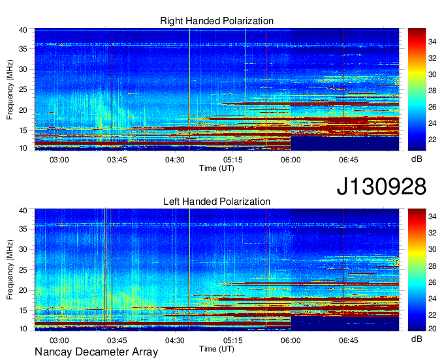This screenshot has width=444, height=360.
Task: Click the Right Handed Polarization title
Action: click(217, 21)
